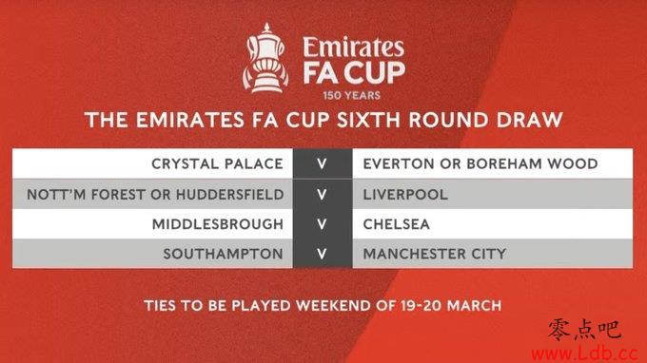Click the Southampton team cell
The width and height of the screenshot is (647, 363).
pyautogui.click(x=152, y=254)
